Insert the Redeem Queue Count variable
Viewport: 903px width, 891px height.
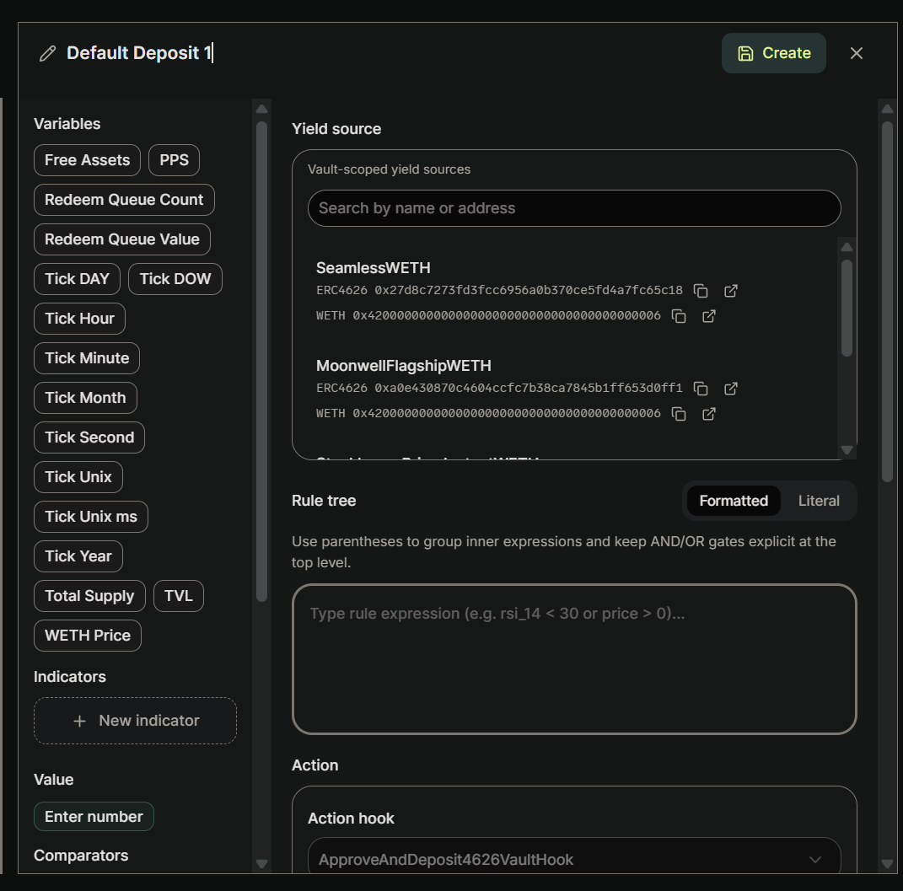(x=124, y=200)
